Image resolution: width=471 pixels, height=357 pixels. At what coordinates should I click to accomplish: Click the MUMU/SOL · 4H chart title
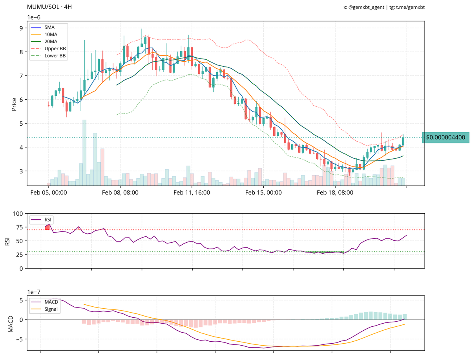tap(49, 7)
